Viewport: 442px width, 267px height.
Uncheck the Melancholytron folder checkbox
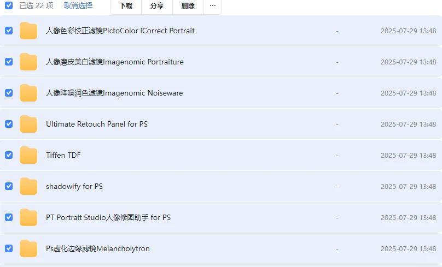[x=9, y=248]
